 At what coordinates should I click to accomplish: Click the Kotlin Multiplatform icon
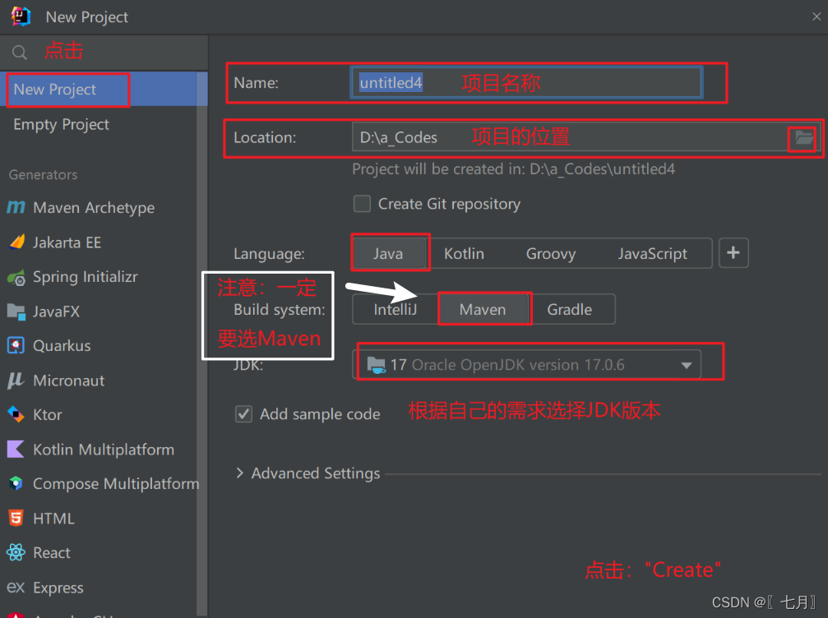pyautogui.click(x=16, y=450)
